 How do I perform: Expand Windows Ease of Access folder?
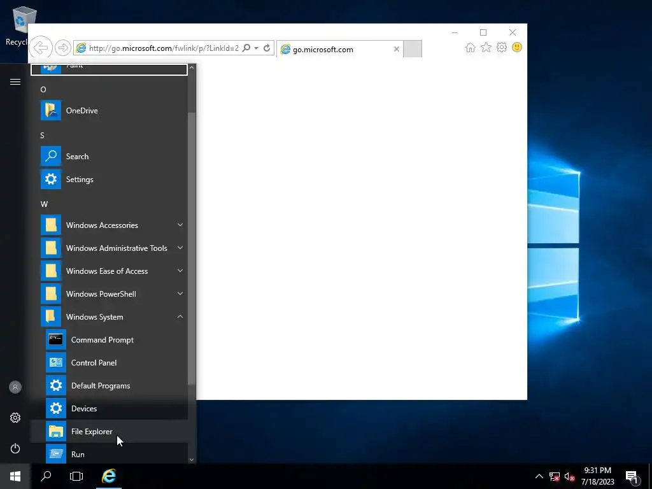[110, 271]
